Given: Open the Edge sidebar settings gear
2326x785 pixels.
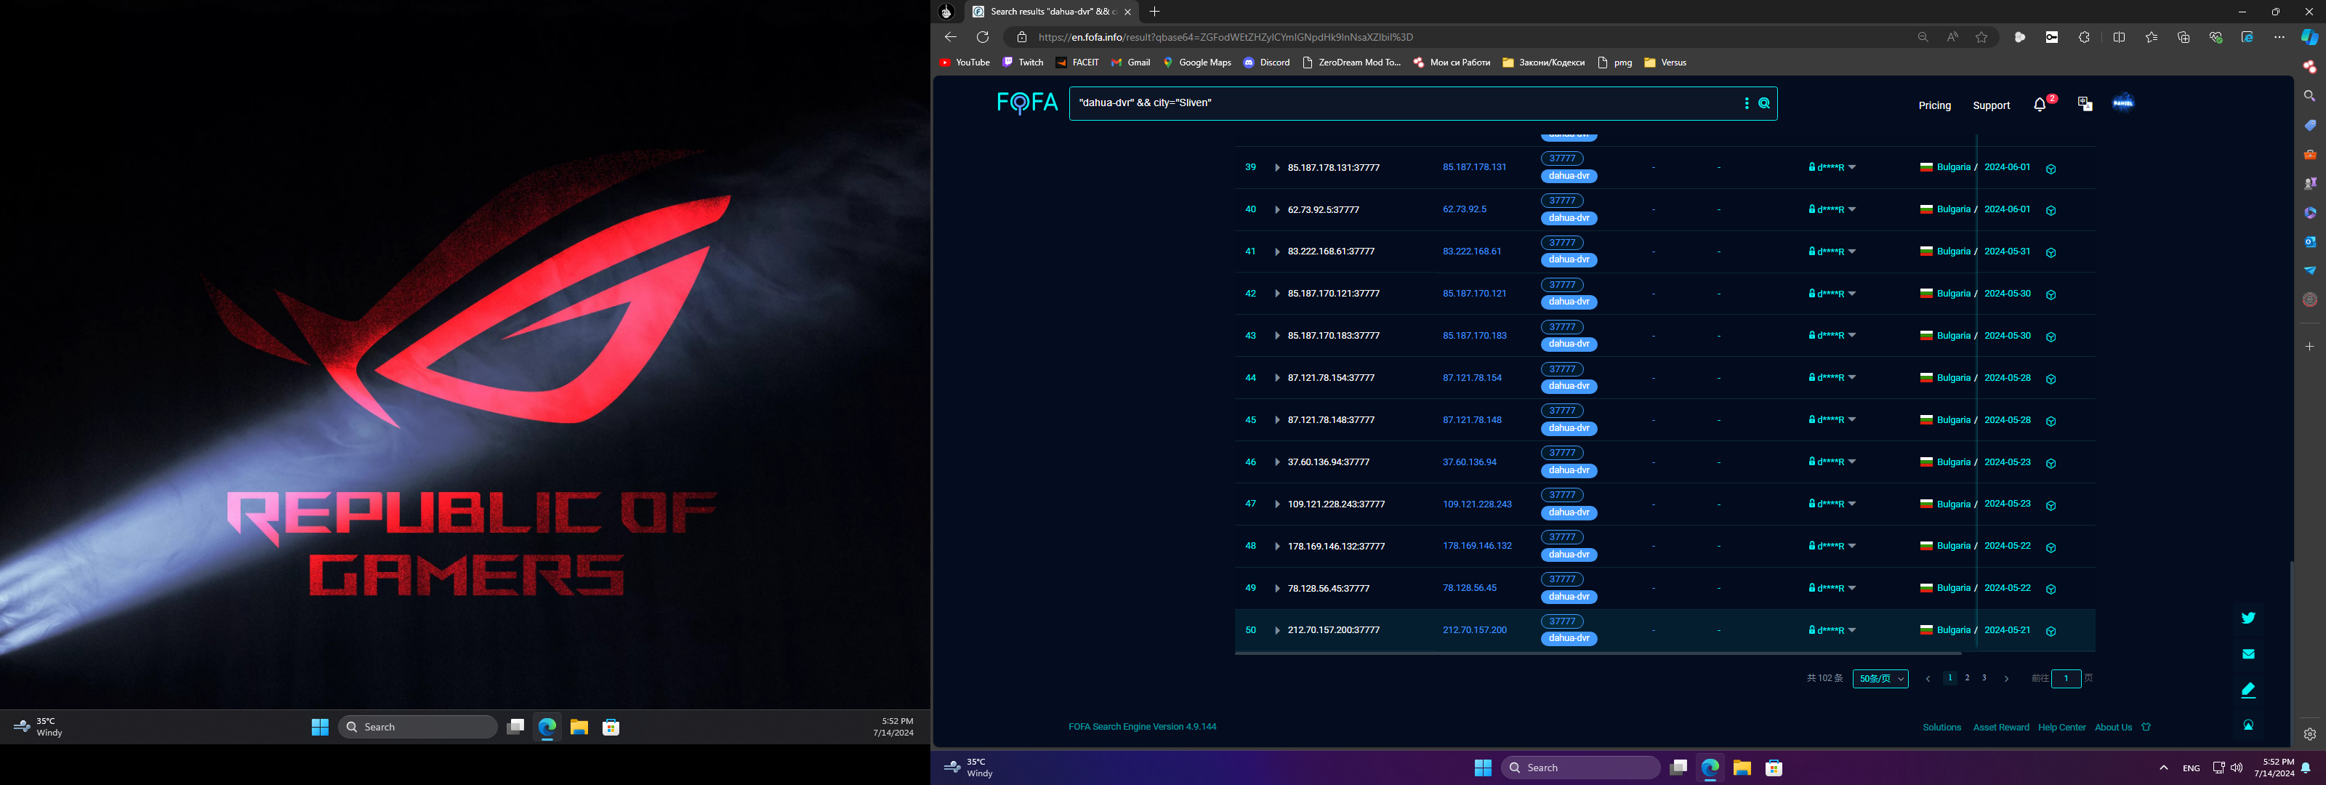Looking at the screenshot, I should (x=2310, y=734).
